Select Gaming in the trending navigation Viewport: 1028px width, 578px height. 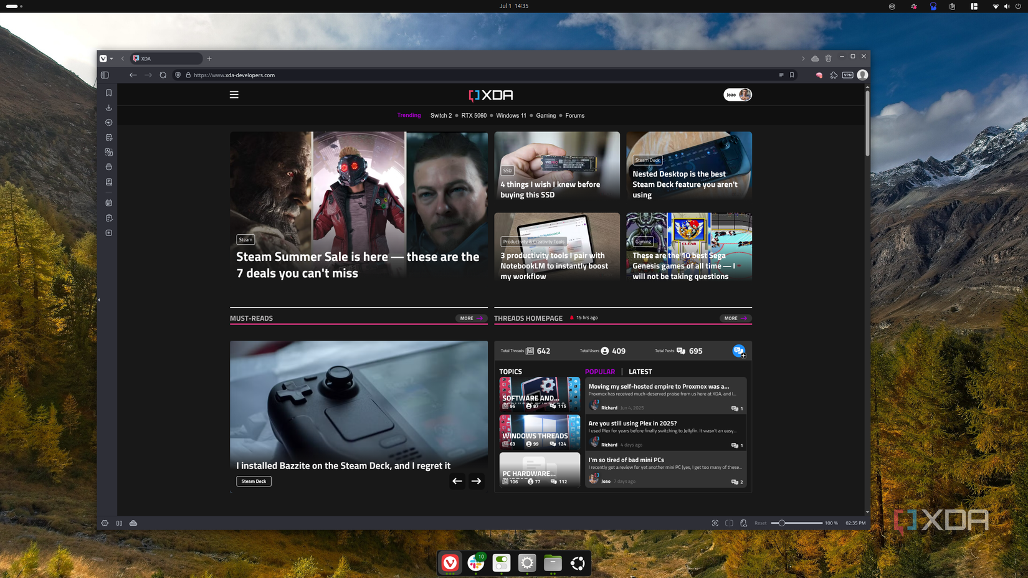[546, 115]
